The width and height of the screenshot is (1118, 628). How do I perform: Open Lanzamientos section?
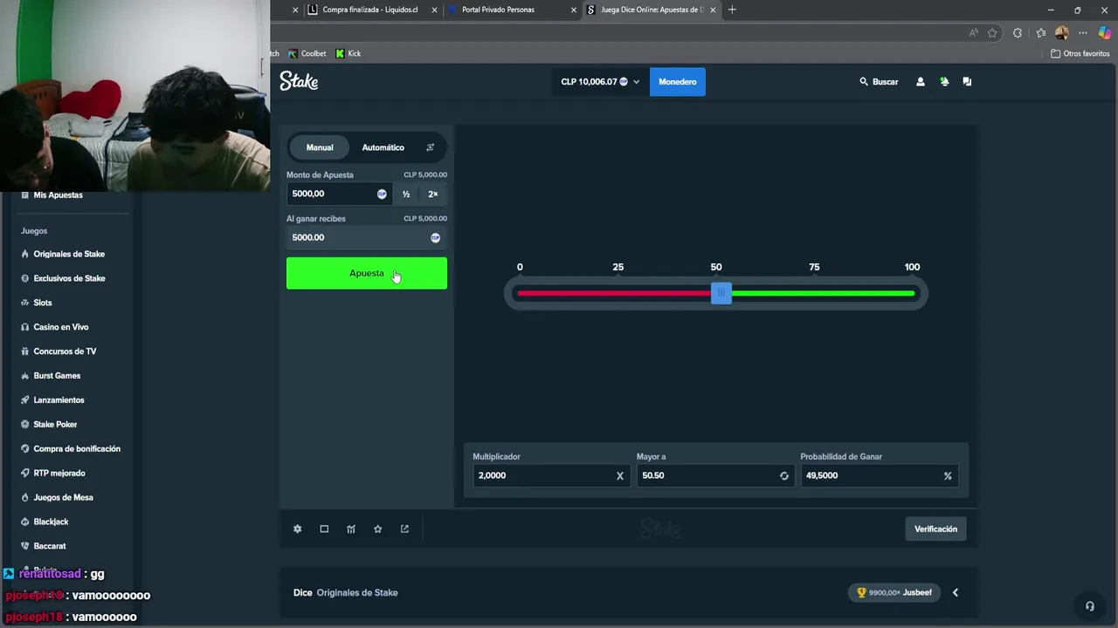[59, 399]
